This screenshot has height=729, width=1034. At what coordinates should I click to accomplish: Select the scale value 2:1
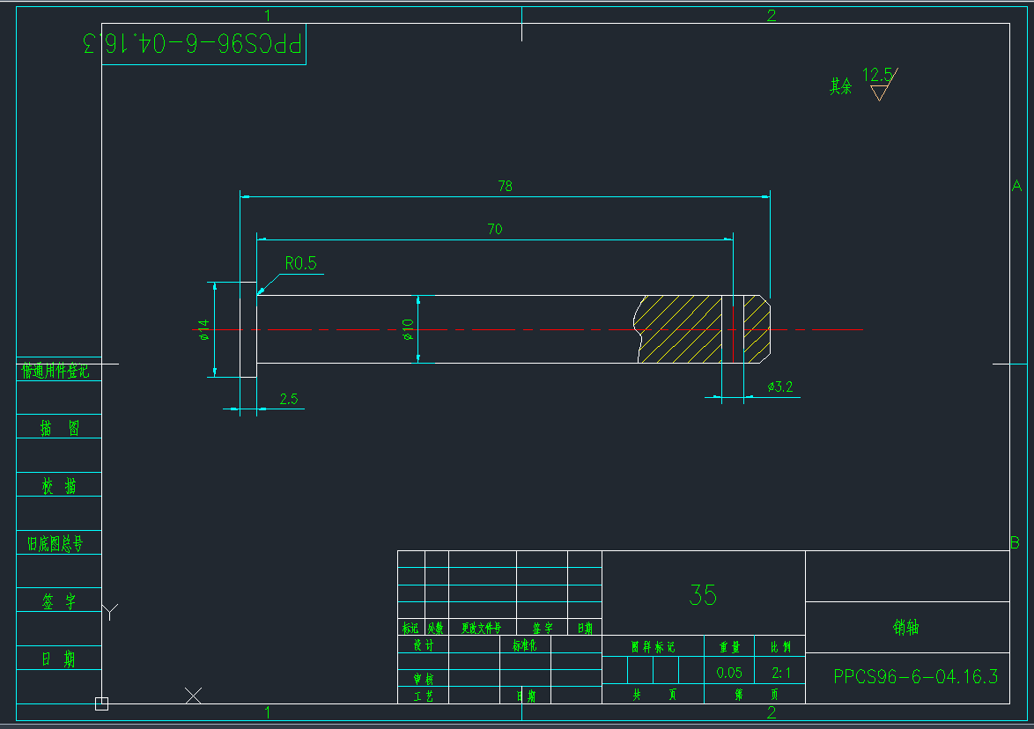(x=781, y=673)
